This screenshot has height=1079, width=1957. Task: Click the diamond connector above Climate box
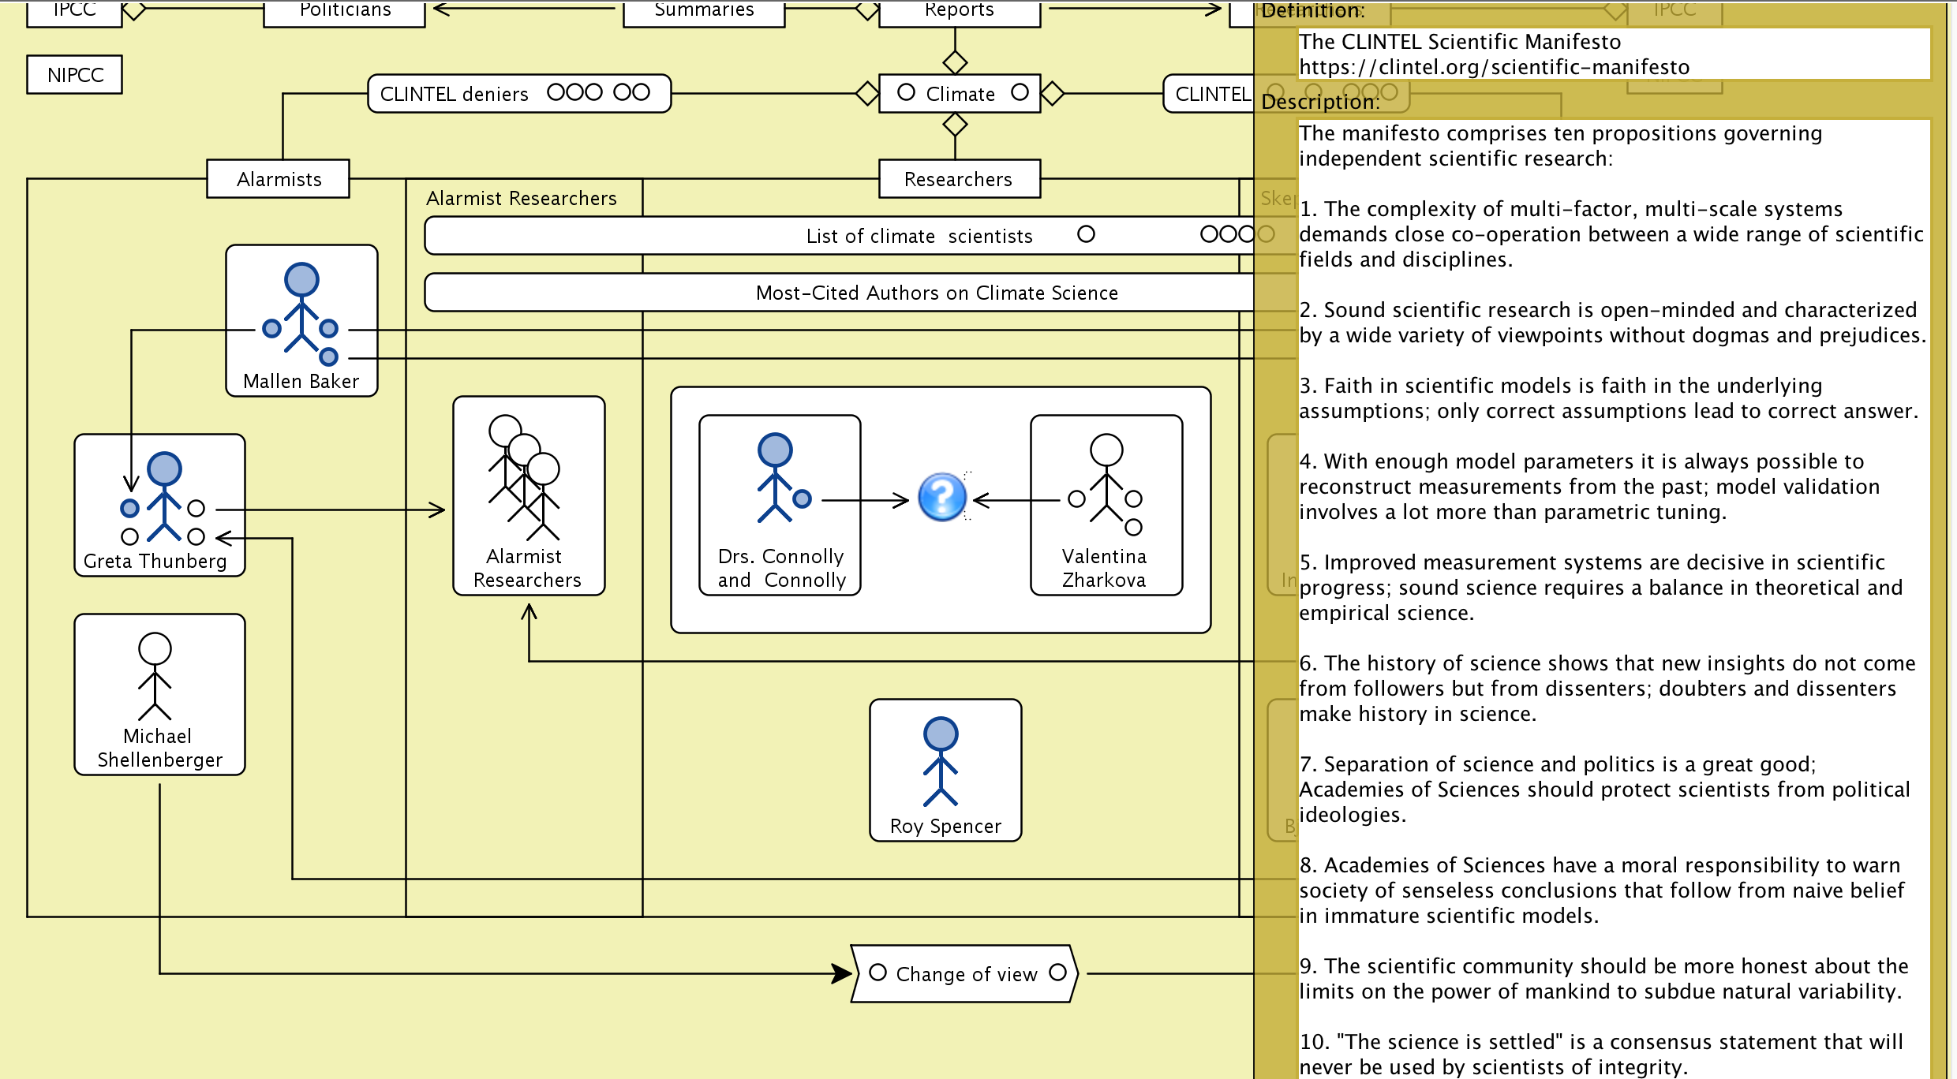(955, 62)
